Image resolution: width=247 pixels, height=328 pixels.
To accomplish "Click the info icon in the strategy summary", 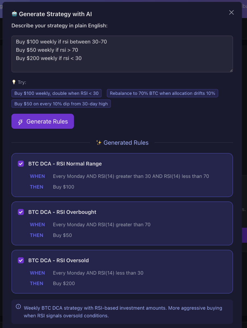I will point(18,306).
